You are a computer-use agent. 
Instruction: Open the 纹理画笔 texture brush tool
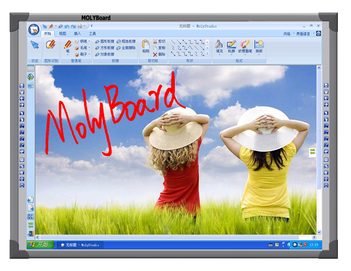coord(245,47)
